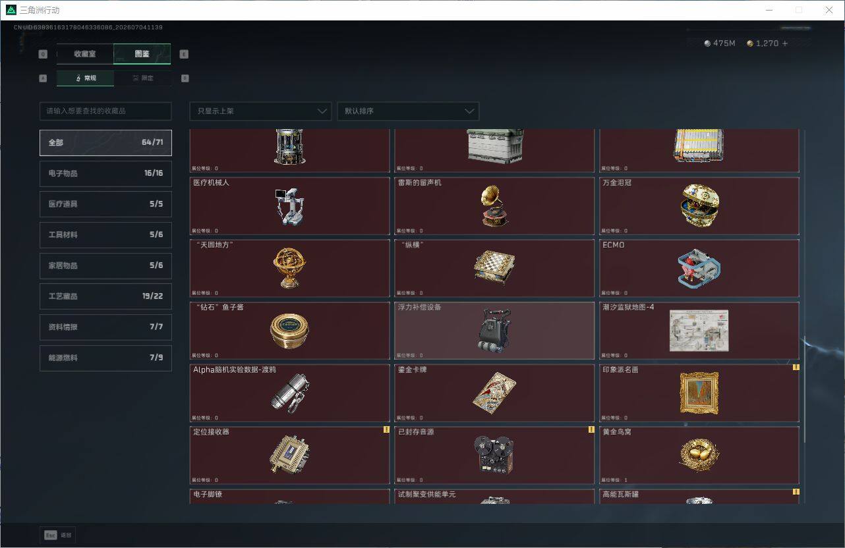Switch to the 常规 mode toggle
The height and width of the screenshot is (548, 845).
click(86, 78)
